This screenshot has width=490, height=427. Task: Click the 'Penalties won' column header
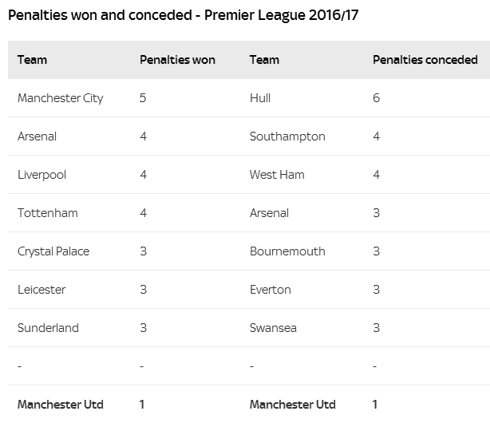click(177, 60)
